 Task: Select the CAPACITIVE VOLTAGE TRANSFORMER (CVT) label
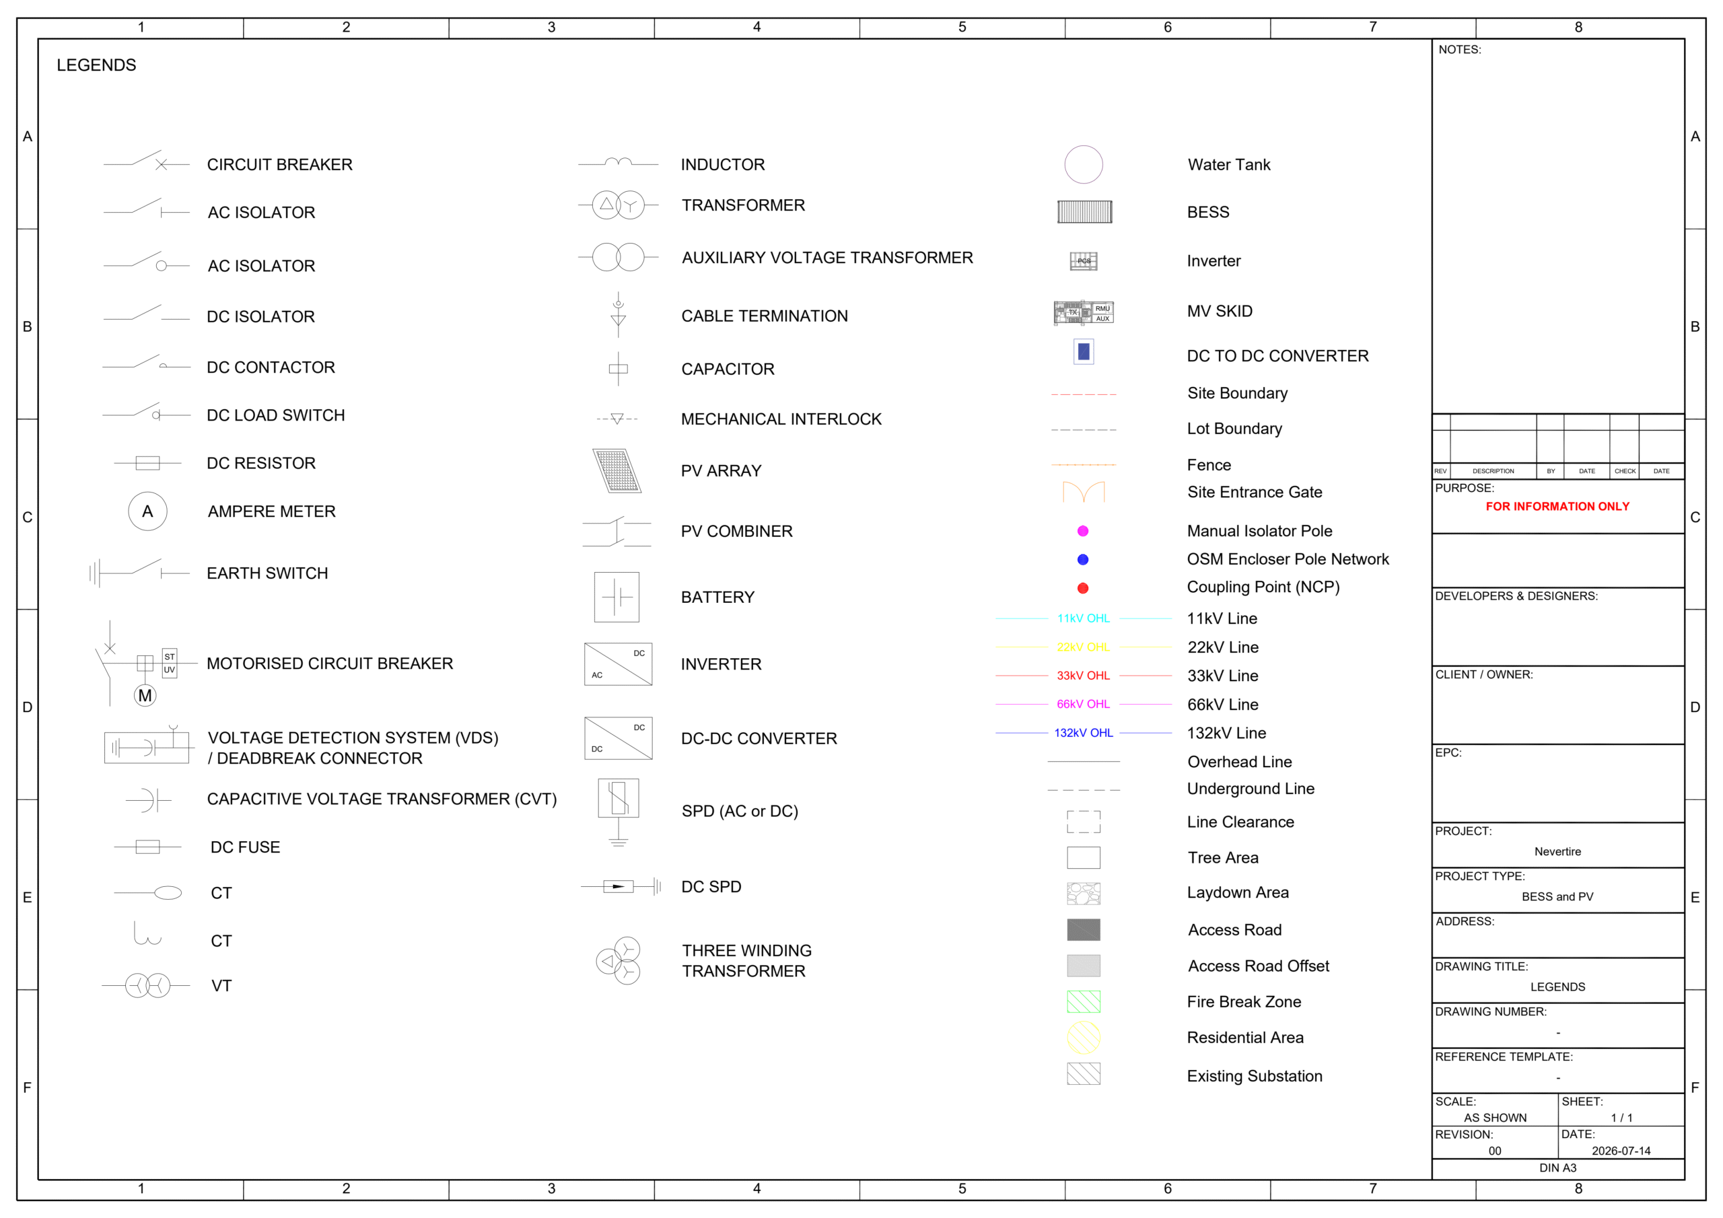point(382,799)
